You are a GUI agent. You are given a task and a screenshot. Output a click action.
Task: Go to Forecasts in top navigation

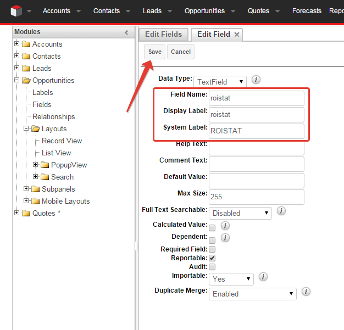click(307, 11)
